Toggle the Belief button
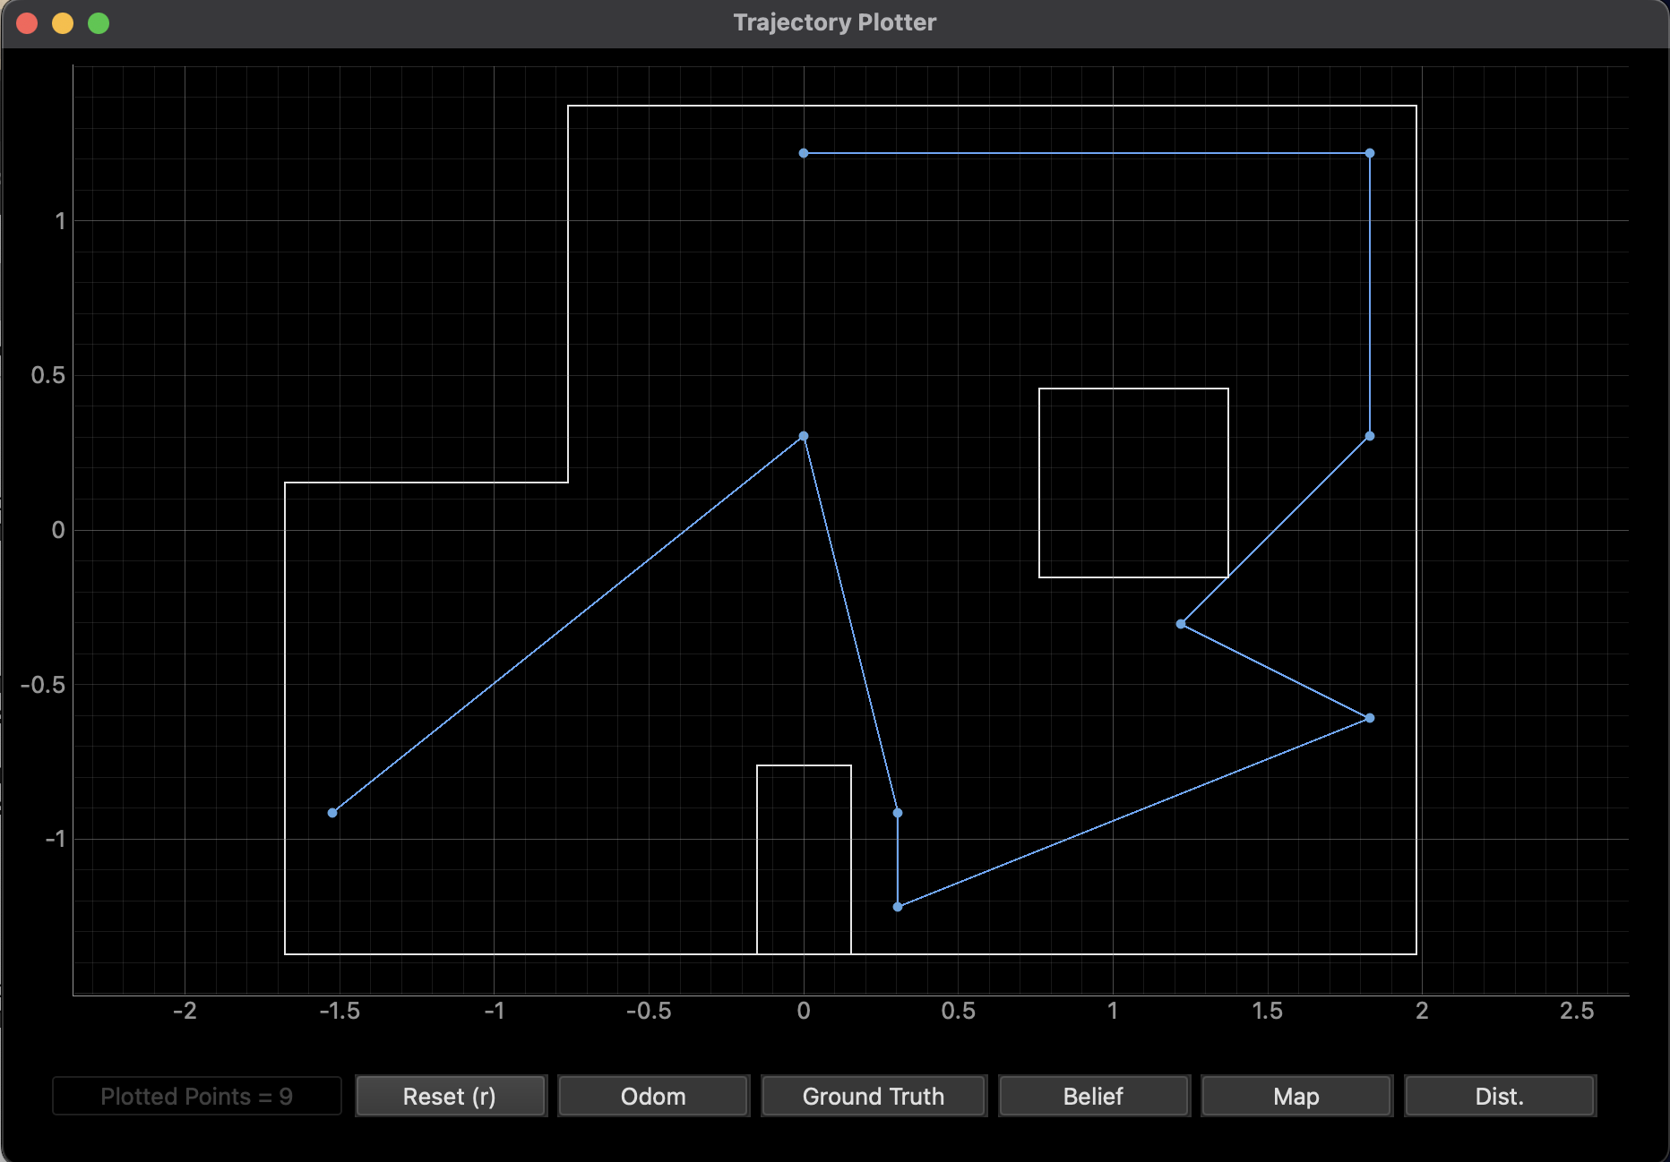 tap(1093, 1096)
